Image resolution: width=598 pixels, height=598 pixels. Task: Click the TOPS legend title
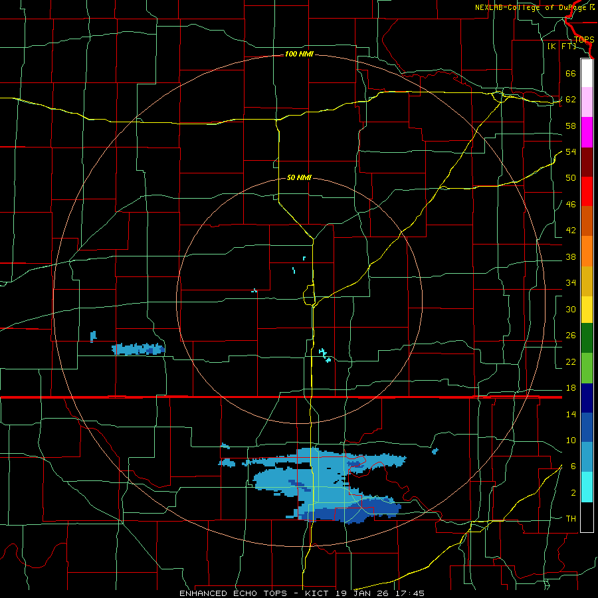tap(584, 39)
